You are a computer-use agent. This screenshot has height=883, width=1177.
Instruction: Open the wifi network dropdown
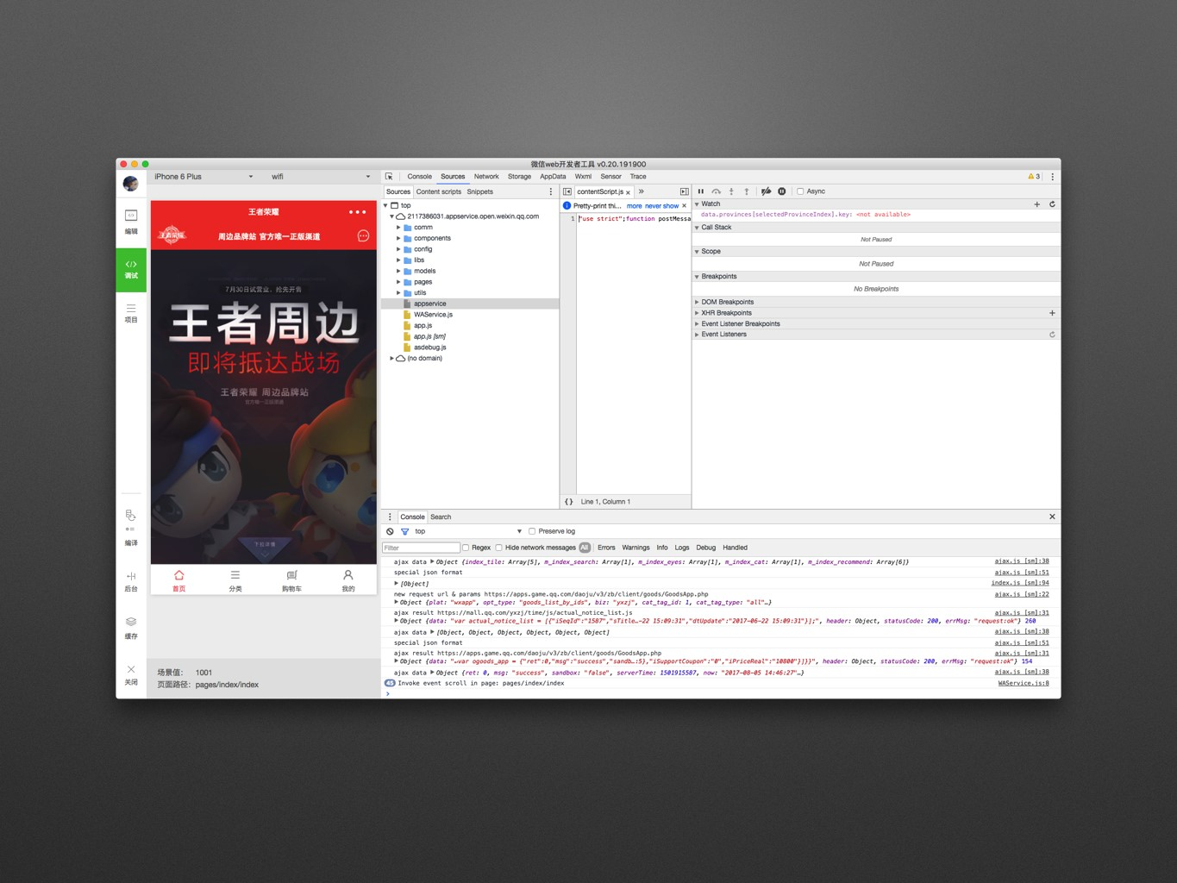(321, 176)
